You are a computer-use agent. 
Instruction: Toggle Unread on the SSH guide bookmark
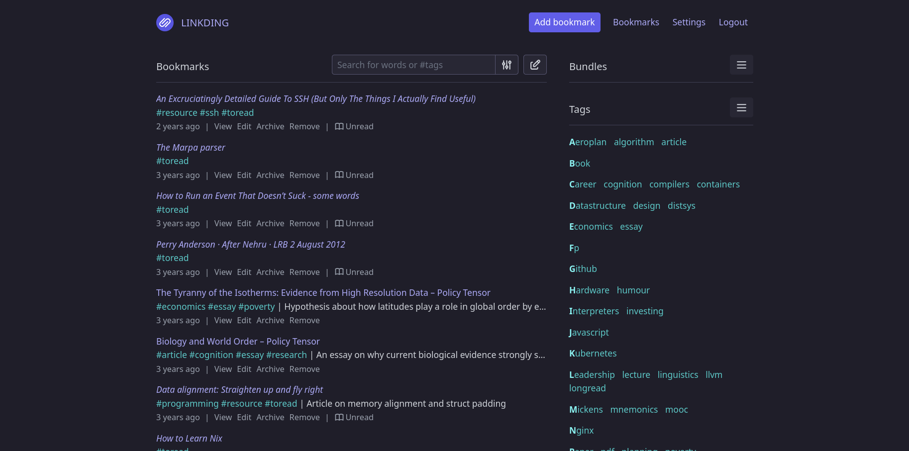pyautogui.click(x=354, y=126)
